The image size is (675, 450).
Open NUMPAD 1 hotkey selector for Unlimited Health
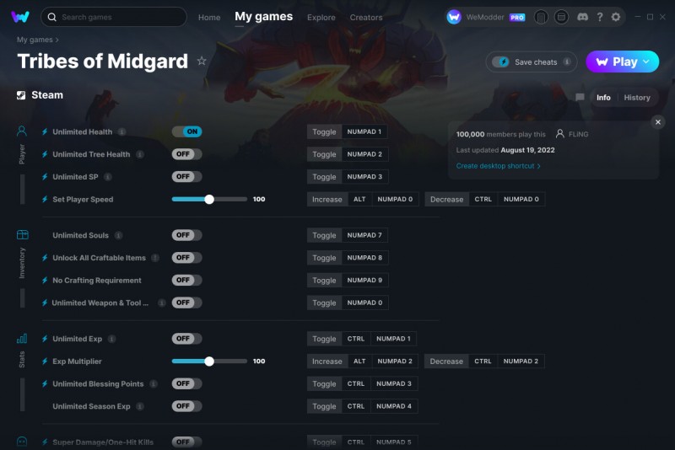pos(364,131)
